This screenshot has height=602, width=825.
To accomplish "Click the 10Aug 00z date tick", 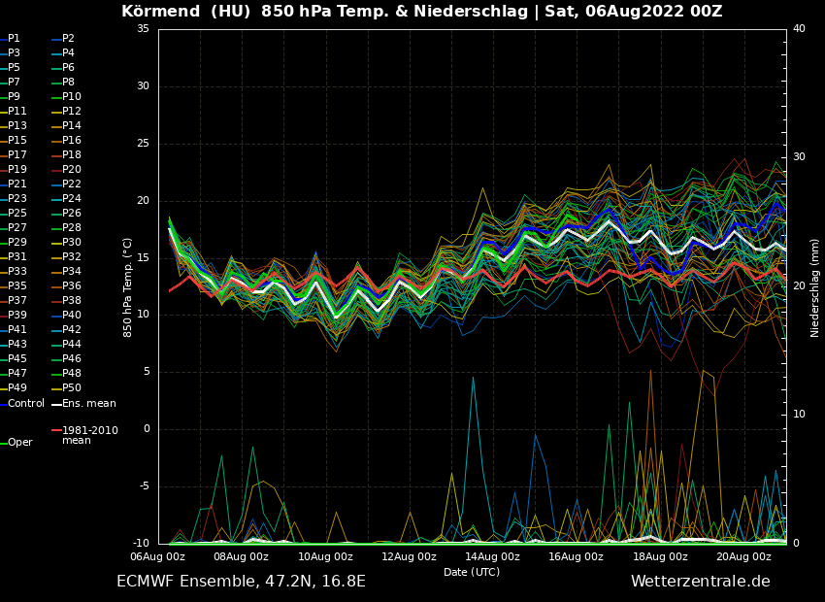I will coord(325,556).
